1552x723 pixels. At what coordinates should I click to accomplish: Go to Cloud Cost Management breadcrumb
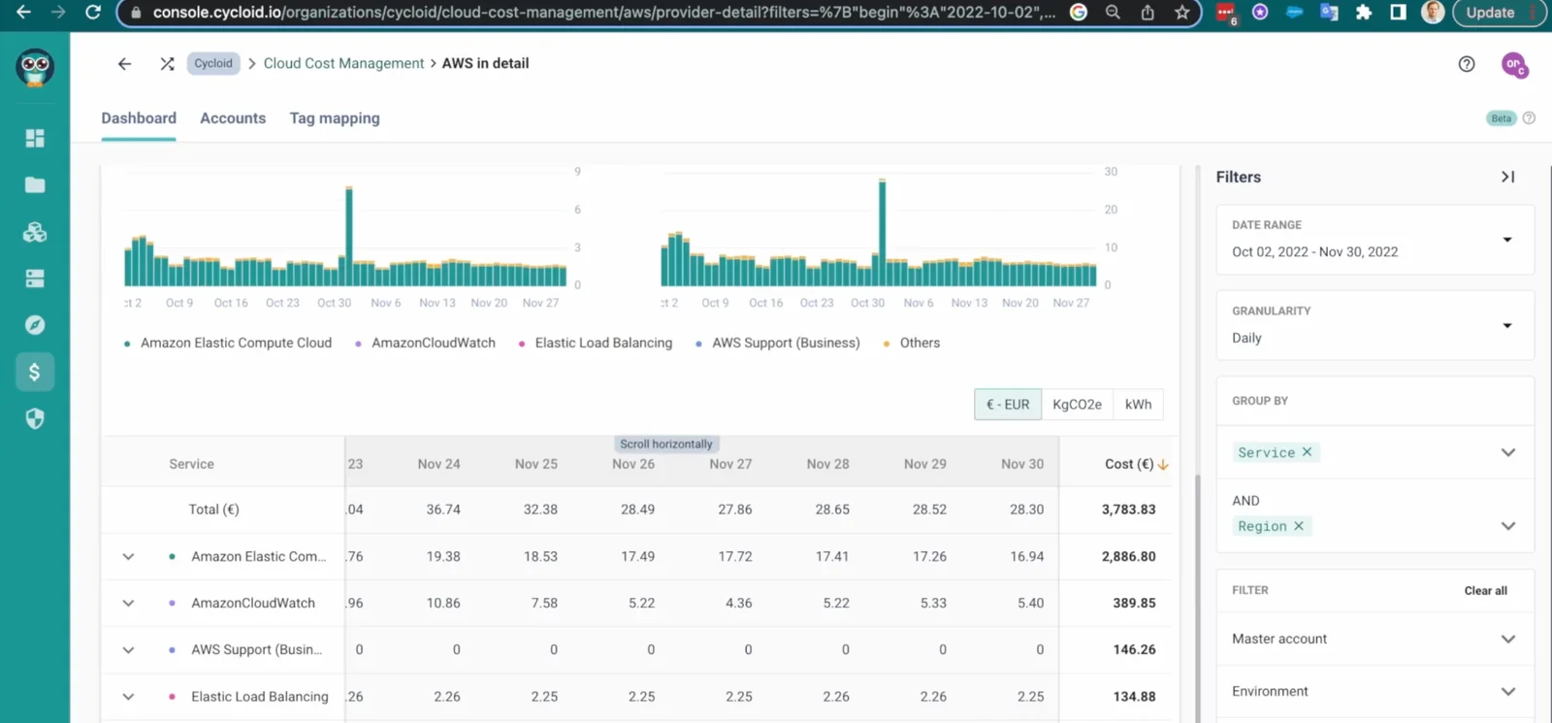[x=343, y=63]
